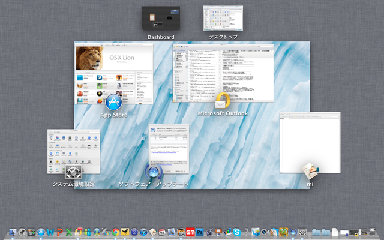Select the Microsoft Outlook window preview

(x=223, y=73)
